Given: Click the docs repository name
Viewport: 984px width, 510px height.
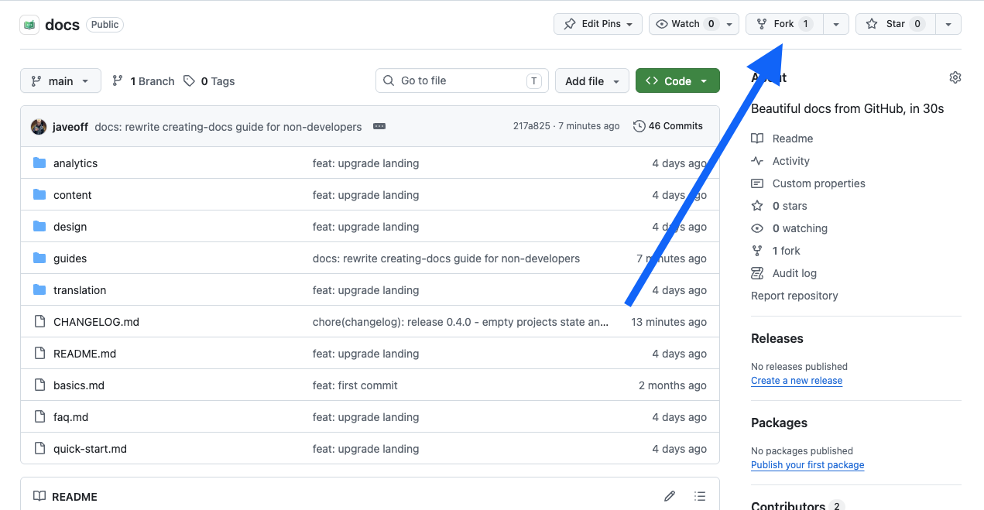Looking at the screenshot, I should pos(62,25).
